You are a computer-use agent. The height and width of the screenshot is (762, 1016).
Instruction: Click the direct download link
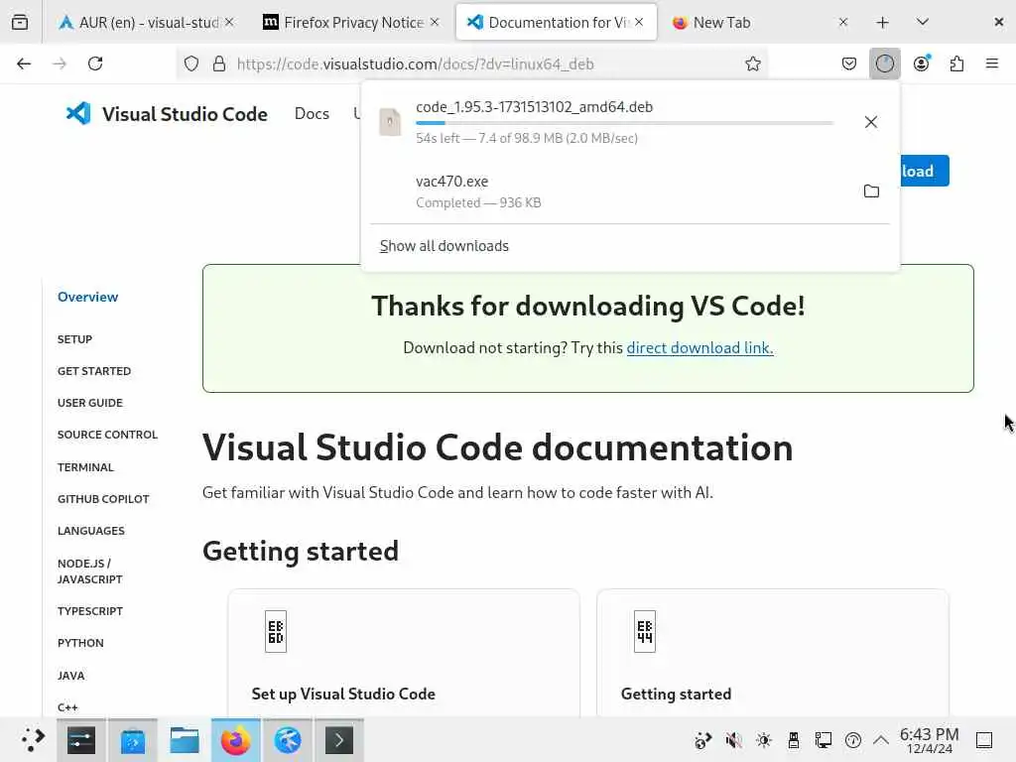pyautogui.click(x=699, y=348)
